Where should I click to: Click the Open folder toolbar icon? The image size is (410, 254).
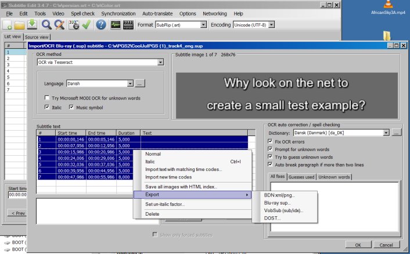point(19,25)
